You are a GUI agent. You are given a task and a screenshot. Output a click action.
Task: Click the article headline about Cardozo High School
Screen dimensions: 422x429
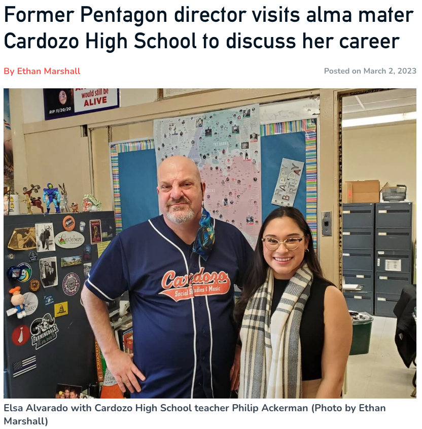point(209,28)
